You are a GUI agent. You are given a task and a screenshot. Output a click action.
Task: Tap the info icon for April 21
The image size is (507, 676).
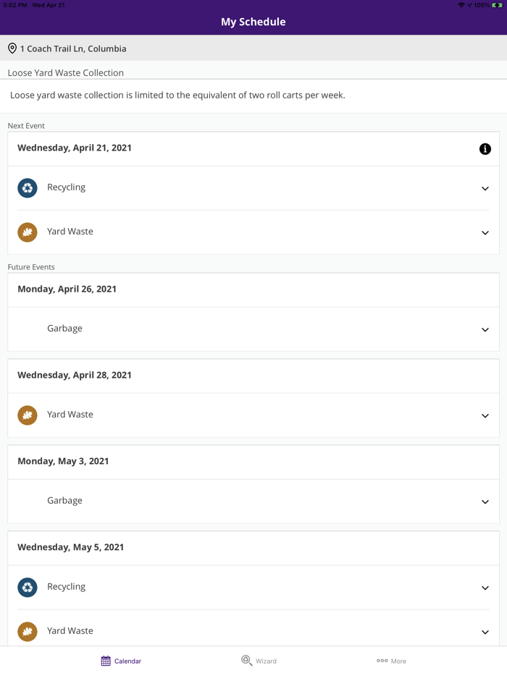pyautogui.click(x=485, y=149)
